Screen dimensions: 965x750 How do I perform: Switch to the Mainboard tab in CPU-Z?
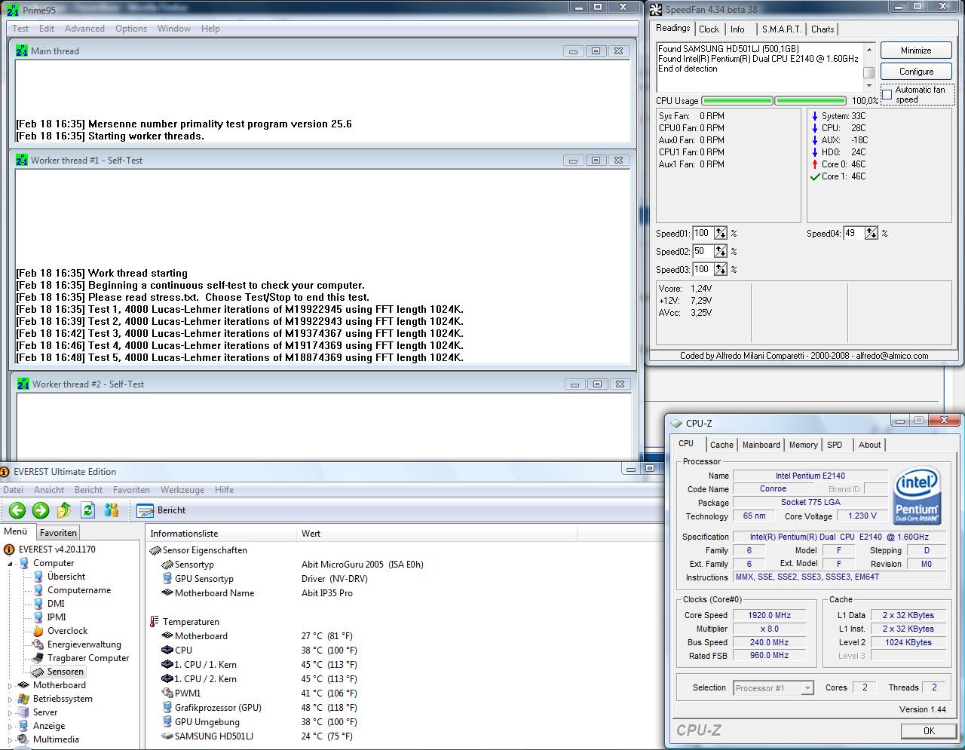pyautogui.click(x=761, y=445)
